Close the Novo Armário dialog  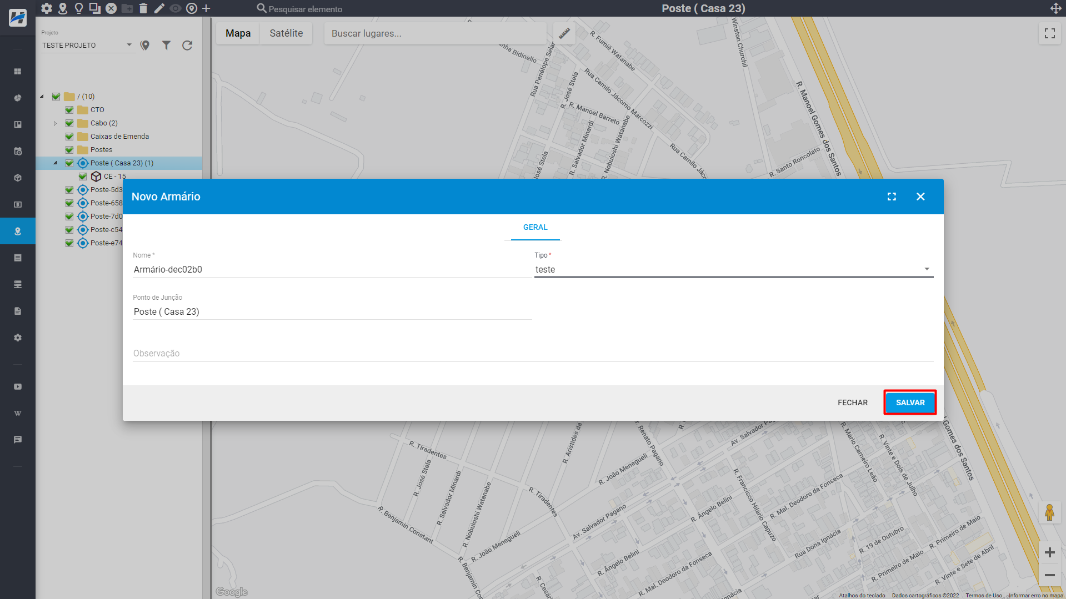pyautogui.click(x=920, y=197)
